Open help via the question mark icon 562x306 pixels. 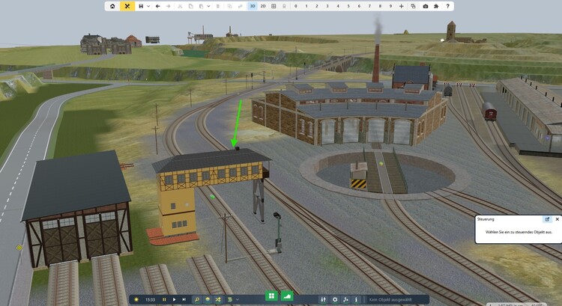448,6
